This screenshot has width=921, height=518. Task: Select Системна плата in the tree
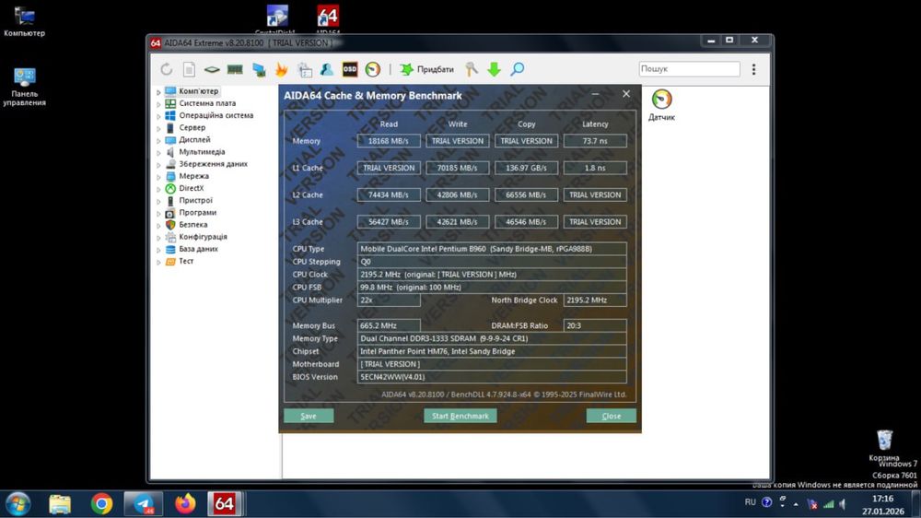pos(207,103)
